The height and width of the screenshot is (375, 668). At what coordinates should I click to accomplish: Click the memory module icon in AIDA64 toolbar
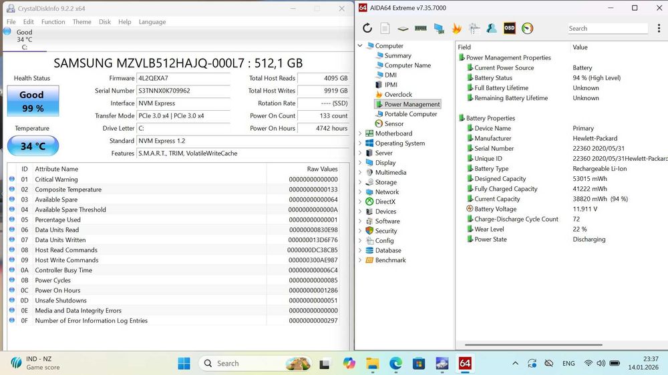coord(420,28)
